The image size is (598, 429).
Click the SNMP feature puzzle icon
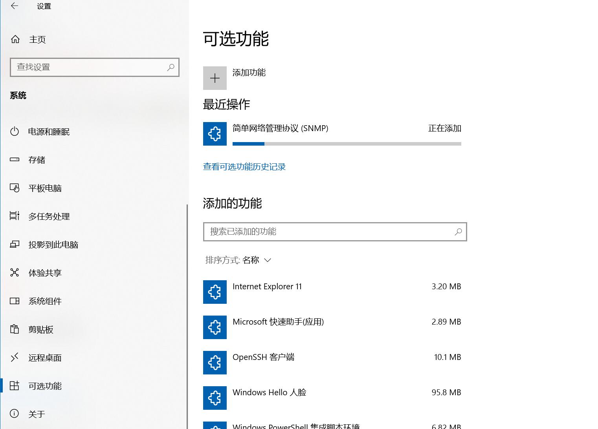[215, 134]
